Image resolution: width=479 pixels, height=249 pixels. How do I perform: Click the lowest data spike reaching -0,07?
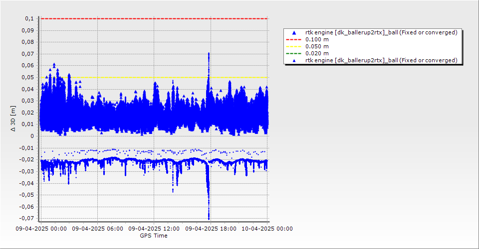(209, 217)
